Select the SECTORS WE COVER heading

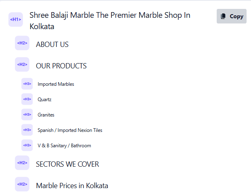(67, 164)
